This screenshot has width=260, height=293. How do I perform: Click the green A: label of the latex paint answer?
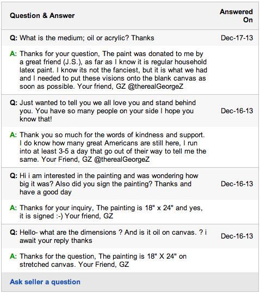coord(13,54)
